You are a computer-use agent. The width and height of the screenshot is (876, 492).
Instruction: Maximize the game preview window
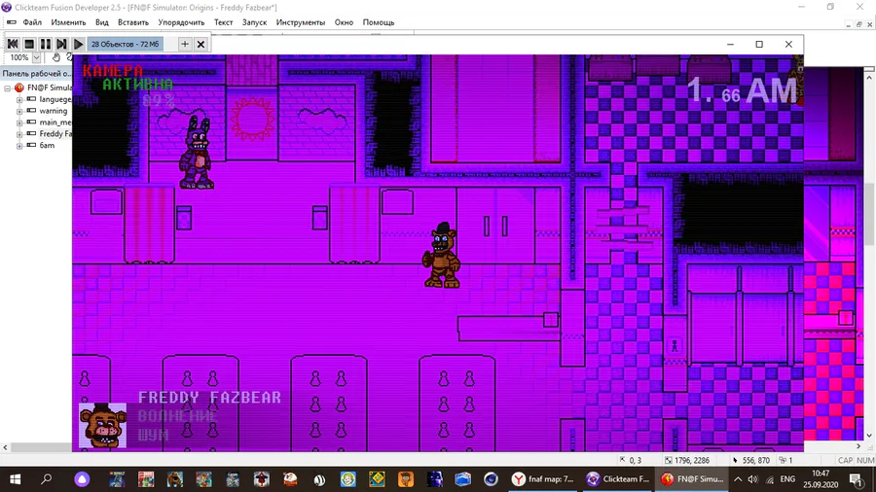pos(759,44)
